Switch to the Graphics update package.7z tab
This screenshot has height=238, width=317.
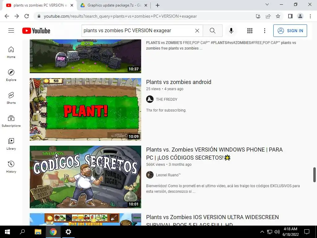tap(114, 5)
